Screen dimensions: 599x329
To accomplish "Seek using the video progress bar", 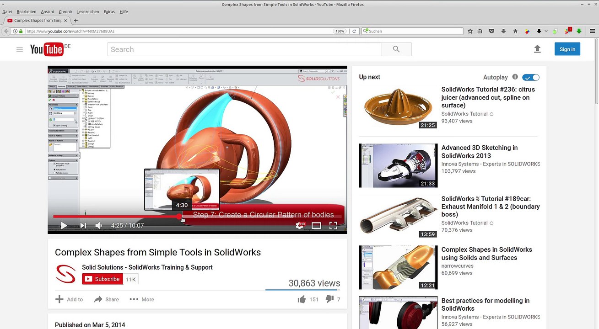I will coord(197,217).
